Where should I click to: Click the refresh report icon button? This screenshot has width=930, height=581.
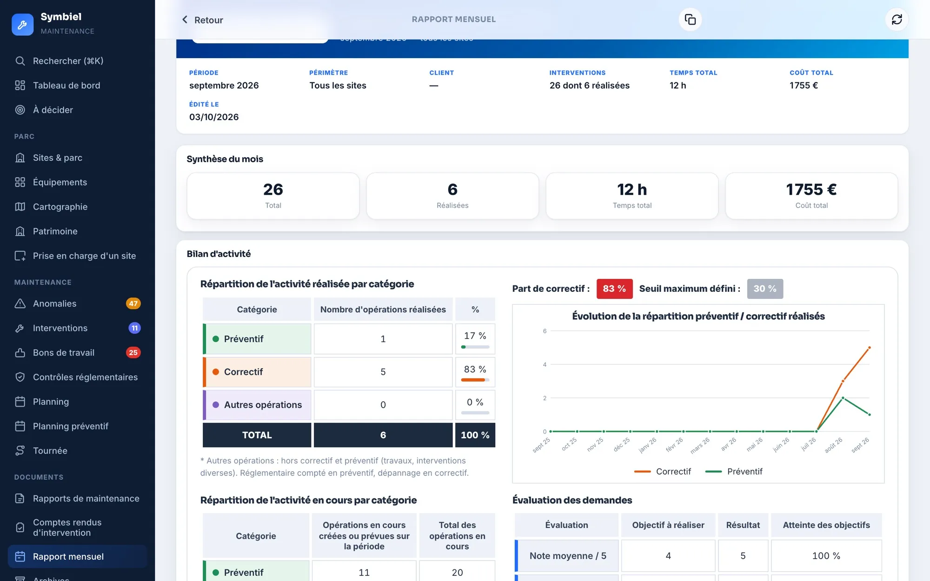coord(897,20)
